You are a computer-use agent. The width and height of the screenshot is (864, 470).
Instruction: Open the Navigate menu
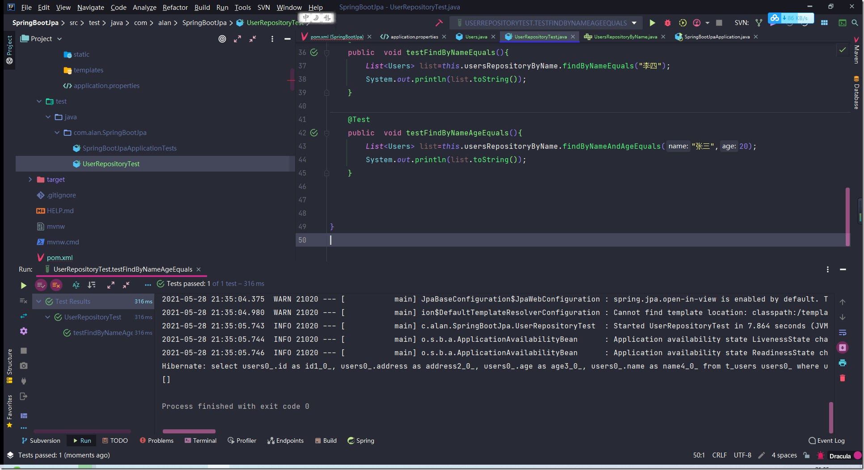tap(90, 7)
